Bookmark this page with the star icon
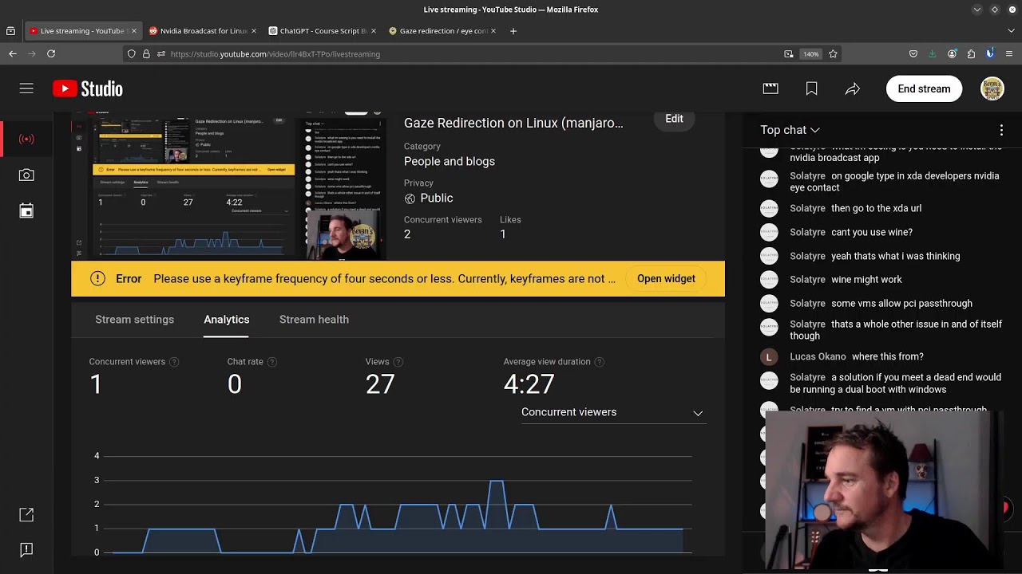1022x574 pixels. point(833,53)
